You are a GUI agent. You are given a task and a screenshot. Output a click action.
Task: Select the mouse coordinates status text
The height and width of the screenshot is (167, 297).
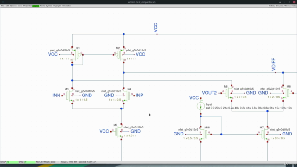click(x=78, y=162)
